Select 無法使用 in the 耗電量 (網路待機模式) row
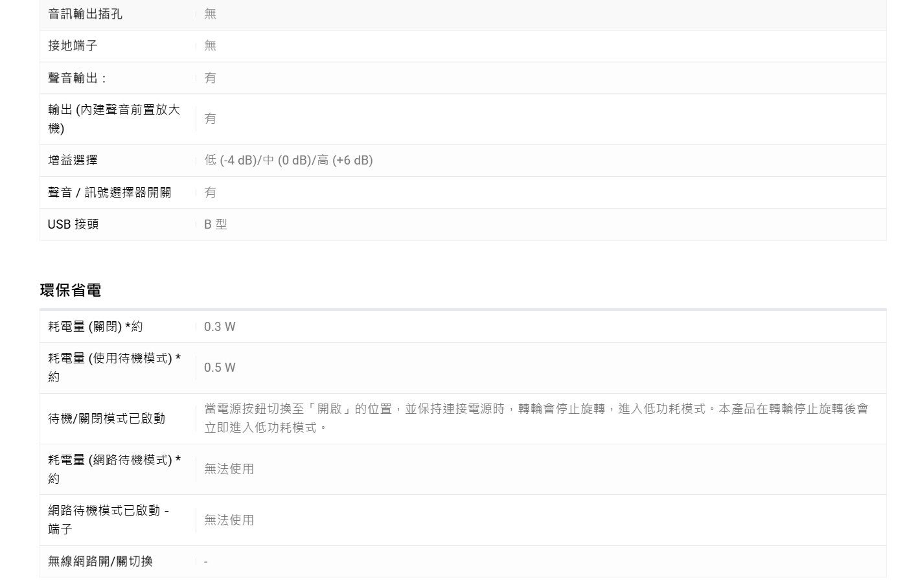Viewport: 907px width, 581px height. (x=229, y=469)
